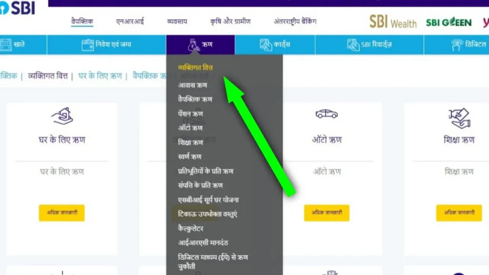489x275 pixels.
Task: Click the डिजिटल fingerprint icon
Action: 457,45
